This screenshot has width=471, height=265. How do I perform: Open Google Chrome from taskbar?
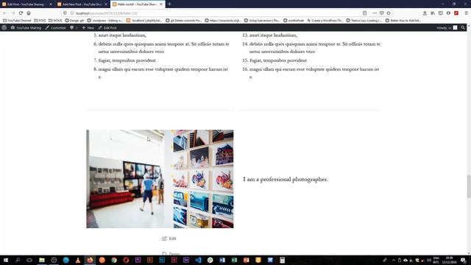[x=114, y=260]
